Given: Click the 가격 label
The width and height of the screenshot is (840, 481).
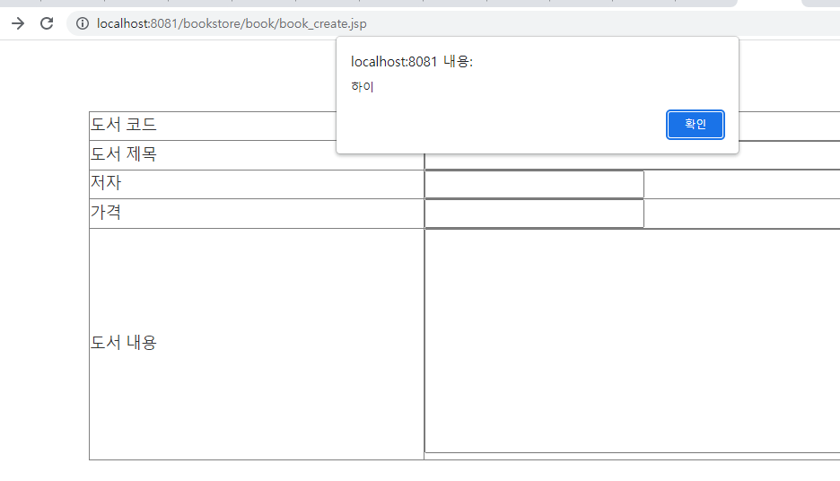Looking at the screenshot, I should tap(106, 212).
